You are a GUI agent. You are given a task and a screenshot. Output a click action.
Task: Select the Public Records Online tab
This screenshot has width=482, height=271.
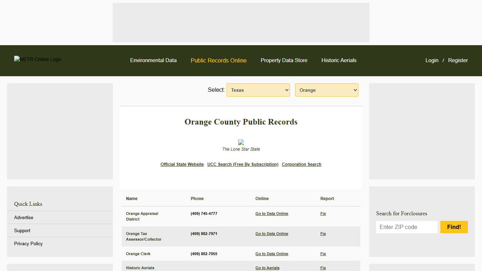[218, 60]
